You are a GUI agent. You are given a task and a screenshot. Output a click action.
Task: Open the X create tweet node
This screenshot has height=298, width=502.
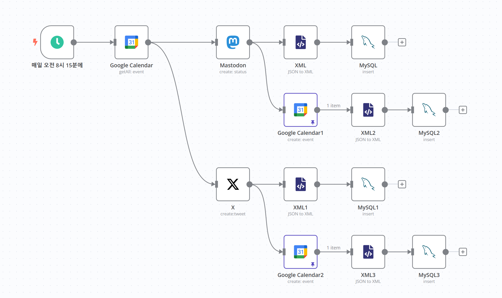[x=233, y=184]
